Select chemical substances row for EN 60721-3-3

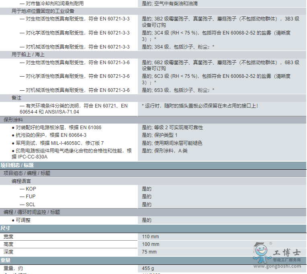pyautogui.click(x=75, y=33)
